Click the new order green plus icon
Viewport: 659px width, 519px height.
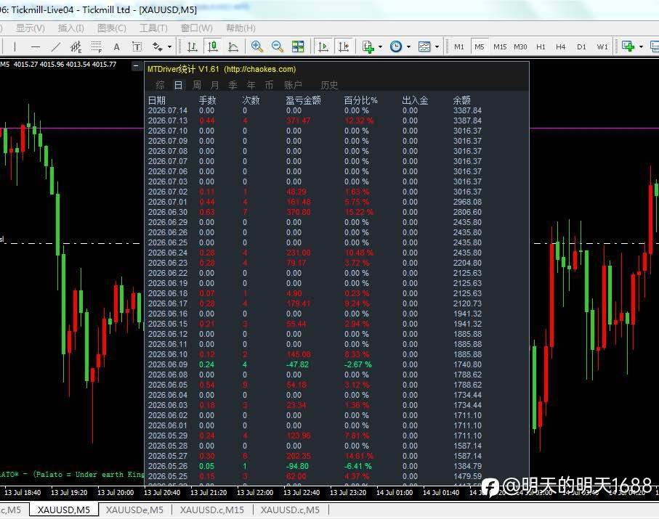click(x=628, y=46)
